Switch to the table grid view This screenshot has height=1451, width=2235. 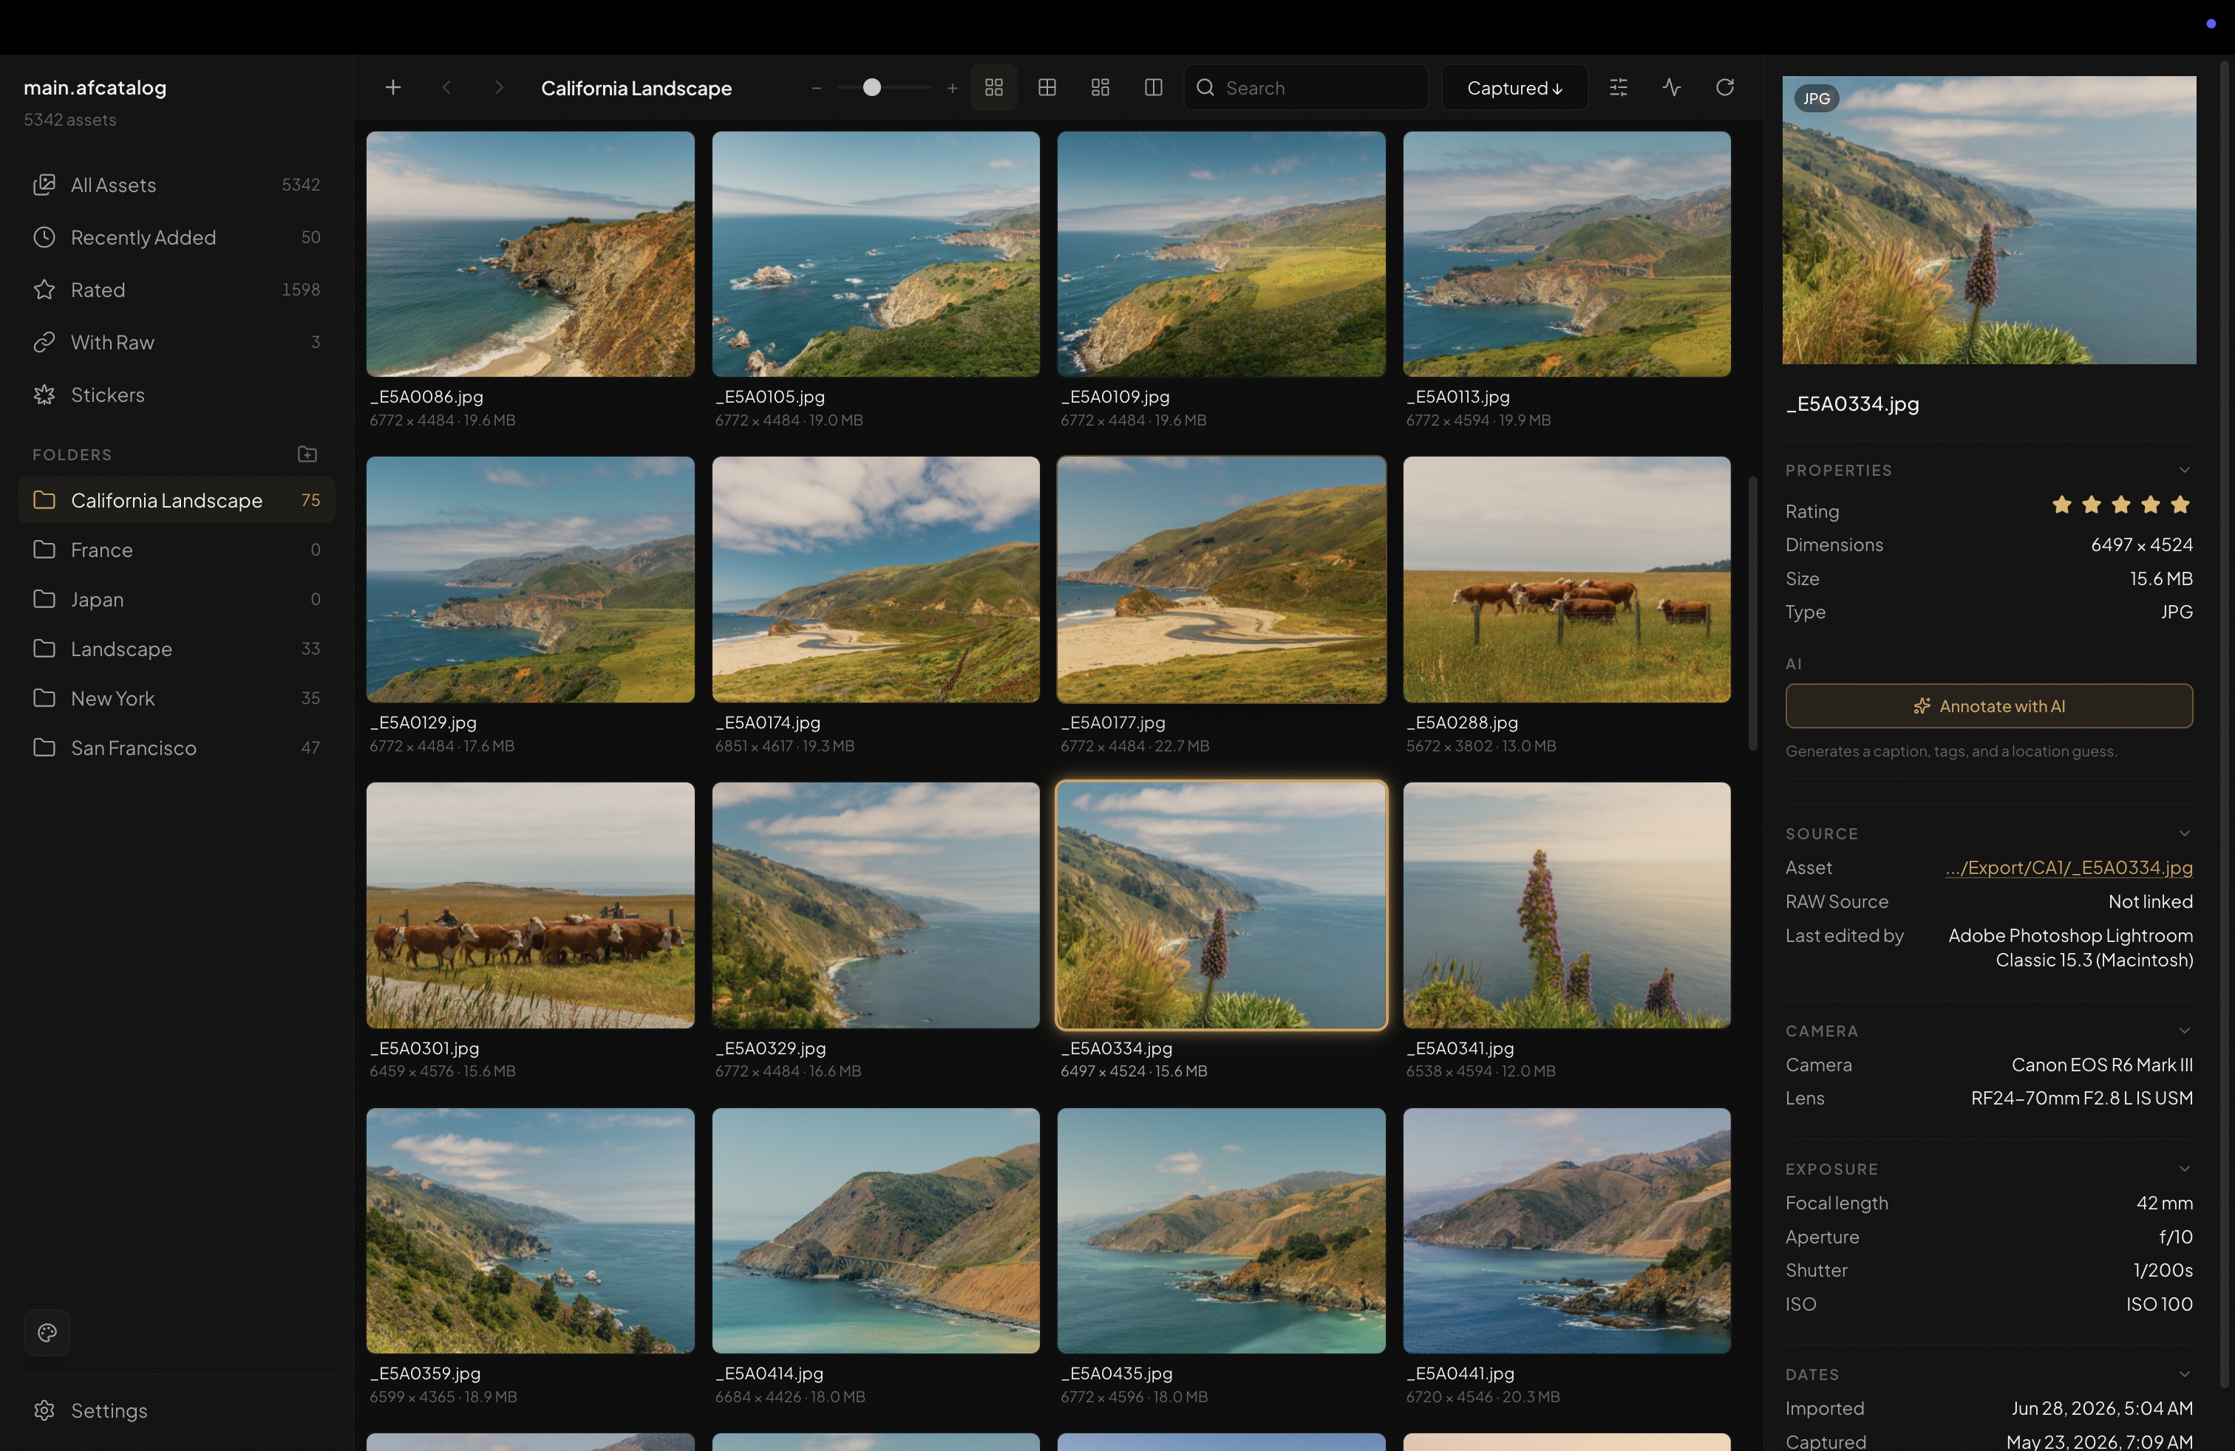[x=1047, y=87]
